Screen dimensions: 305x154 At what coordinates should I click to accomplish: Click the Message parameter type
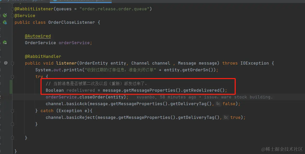click(187, 63)
